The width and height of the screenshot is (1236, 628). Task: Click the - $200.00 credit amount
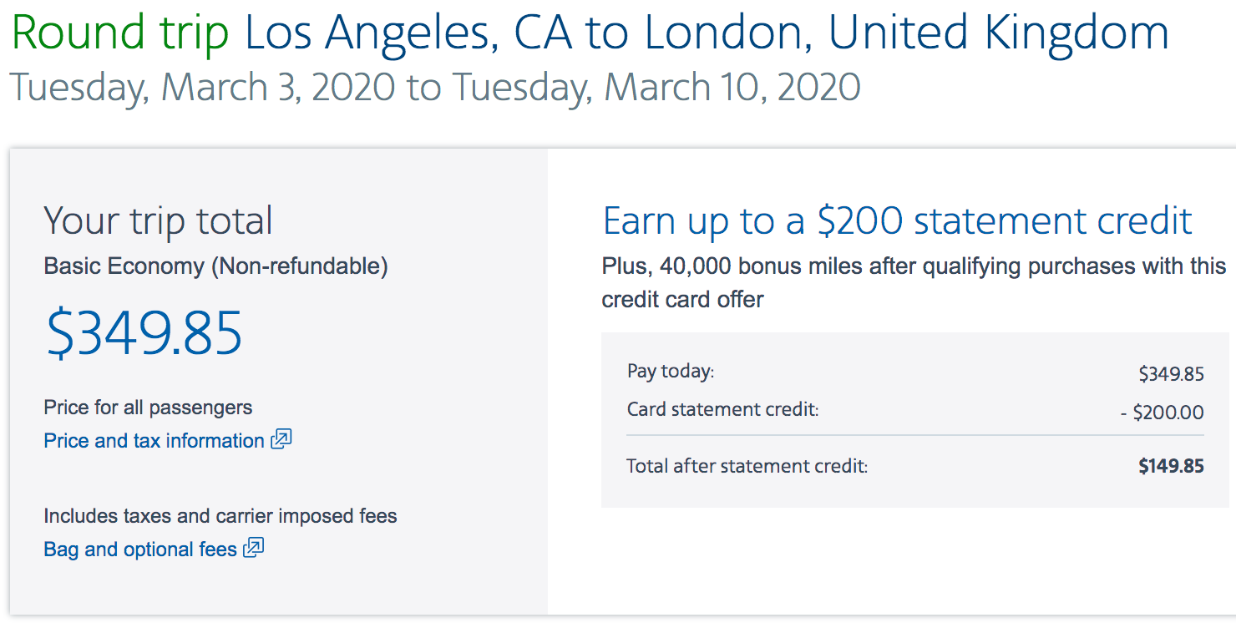coord(1163,413)
